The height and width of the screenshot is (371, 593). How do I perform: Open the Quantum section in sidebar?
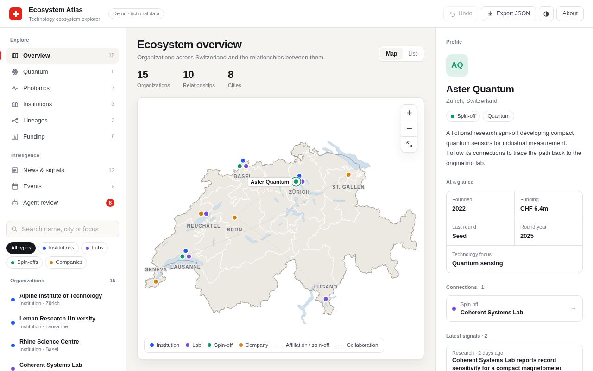tap(63, 72)
